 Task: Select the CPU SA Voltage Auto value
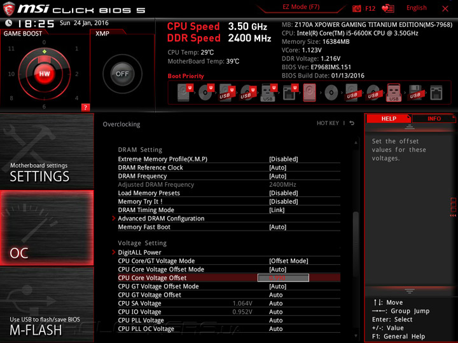(x=275, y=304)
